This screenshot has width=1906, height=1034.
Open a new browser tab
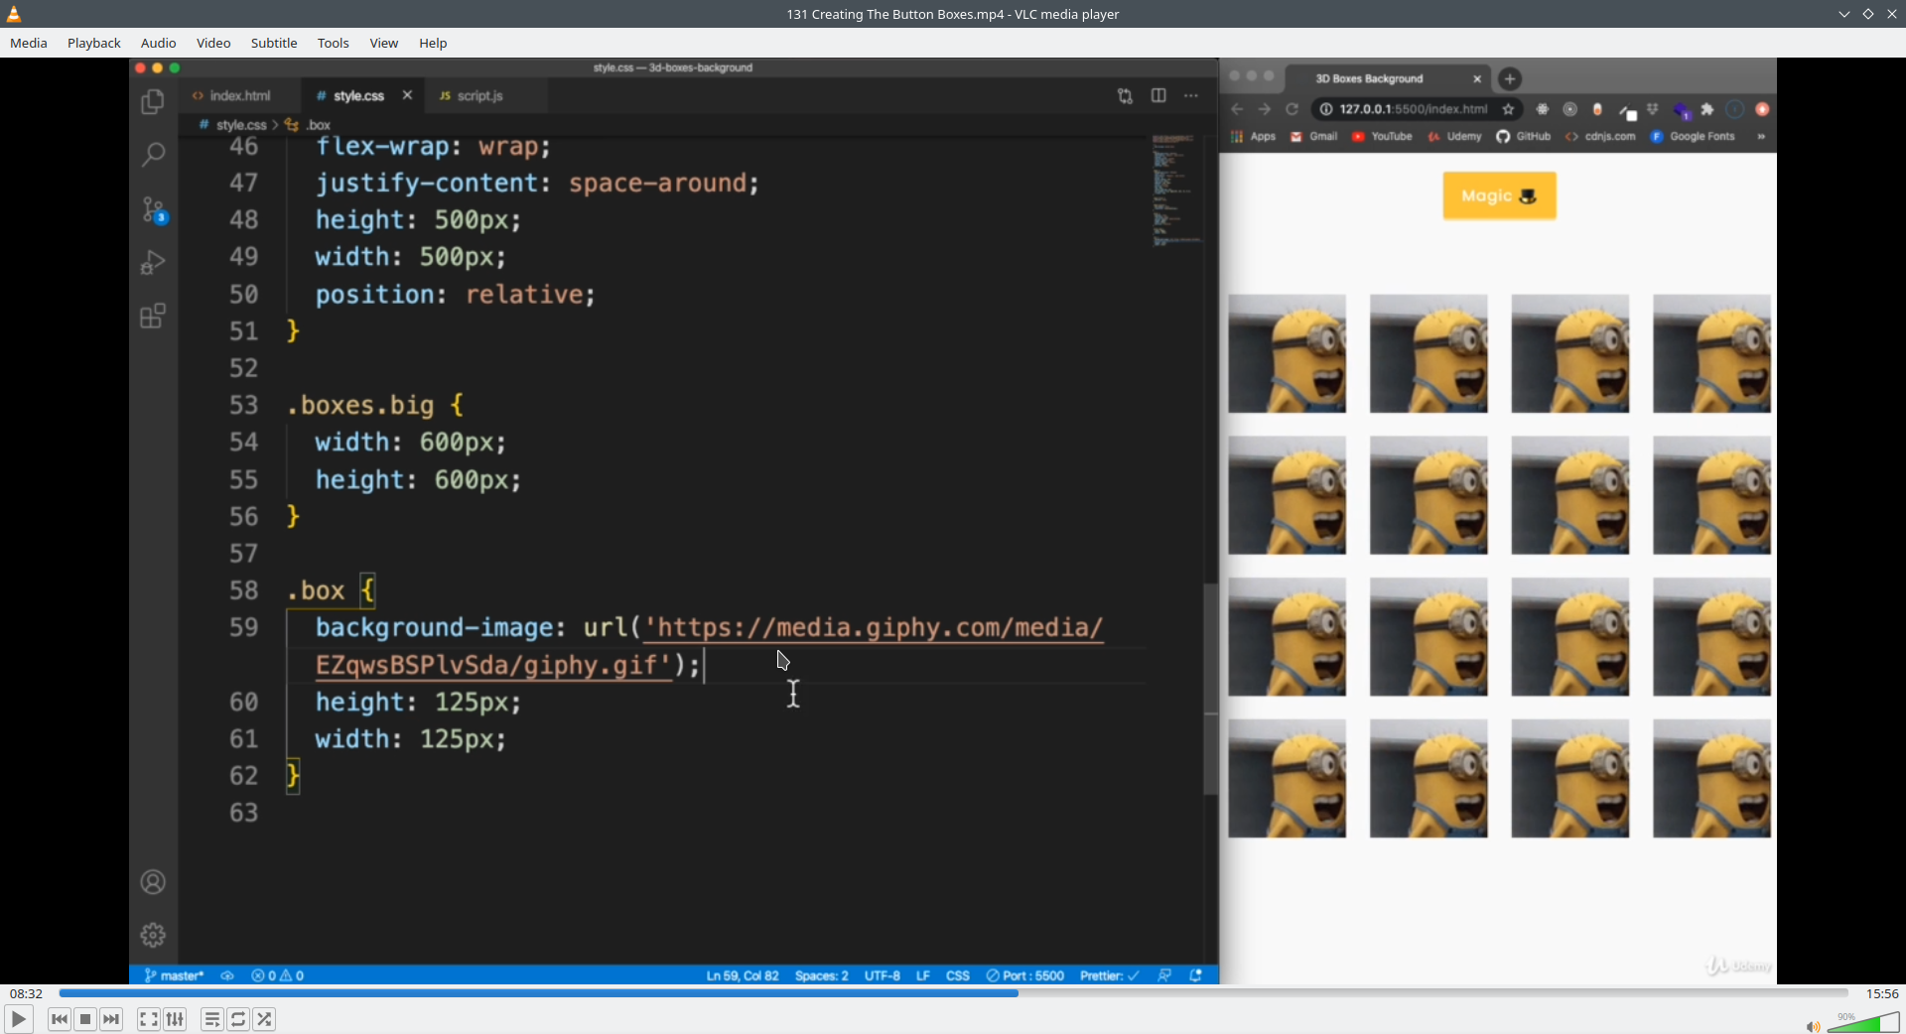1510,78
